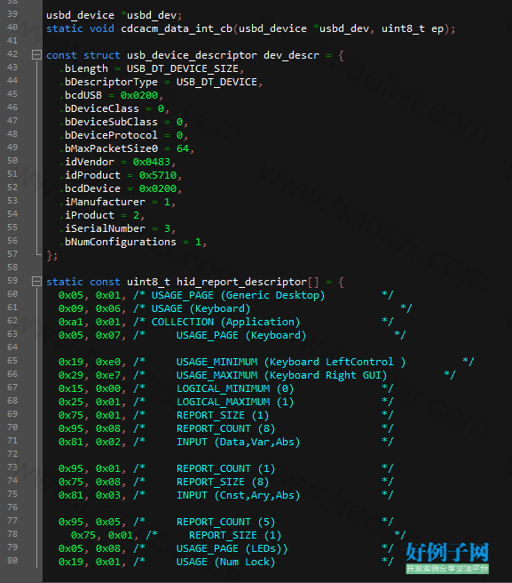
Task: Click the bMaxPacketSize0 value 64
Action: (x=183, y=148)
